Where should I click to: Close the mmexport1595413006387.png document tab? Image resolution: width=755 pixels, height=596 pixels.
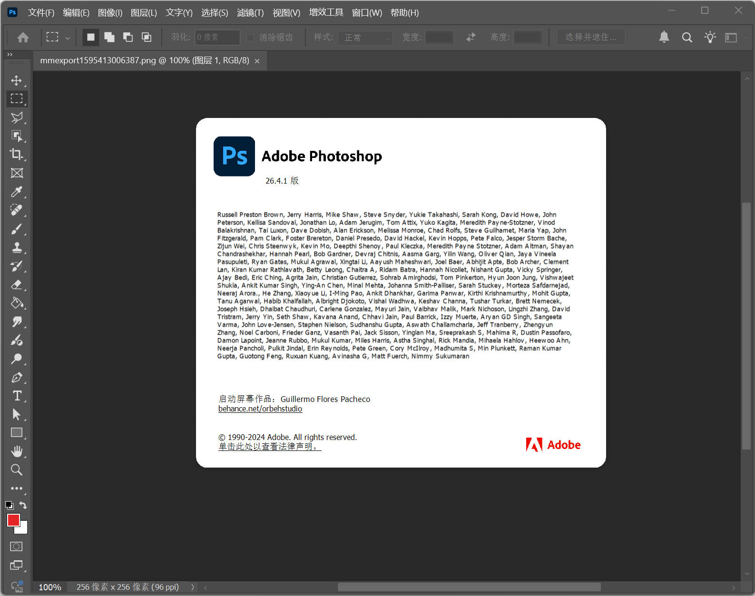(x=257, y=61)
